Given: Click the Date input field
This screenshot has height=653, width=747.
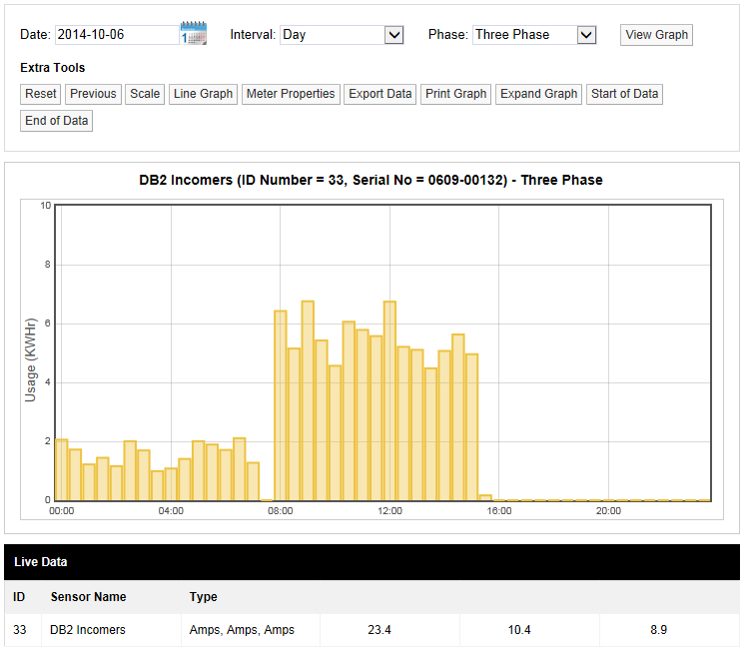Looking at the screenshot, I should click(116, 35).
